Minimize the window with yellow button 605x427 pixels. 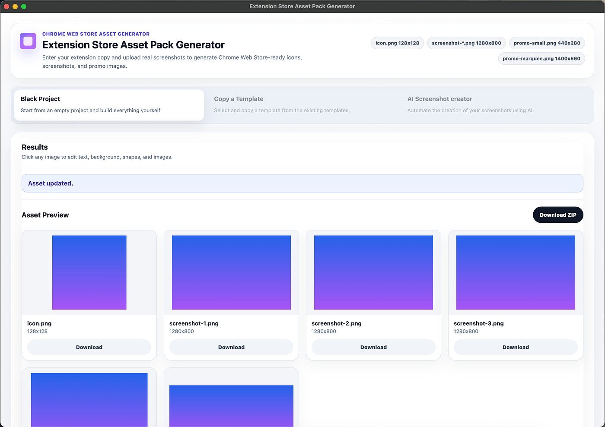pyautogui.click(x=15, y=6)
